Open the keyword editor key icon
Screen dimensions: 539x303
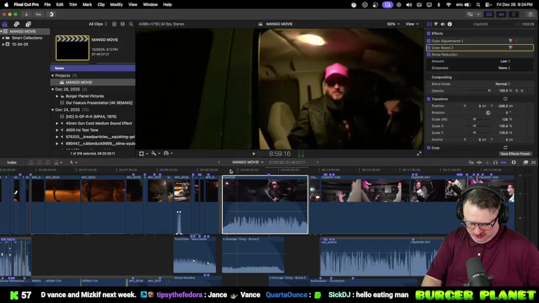coord(38,14)
